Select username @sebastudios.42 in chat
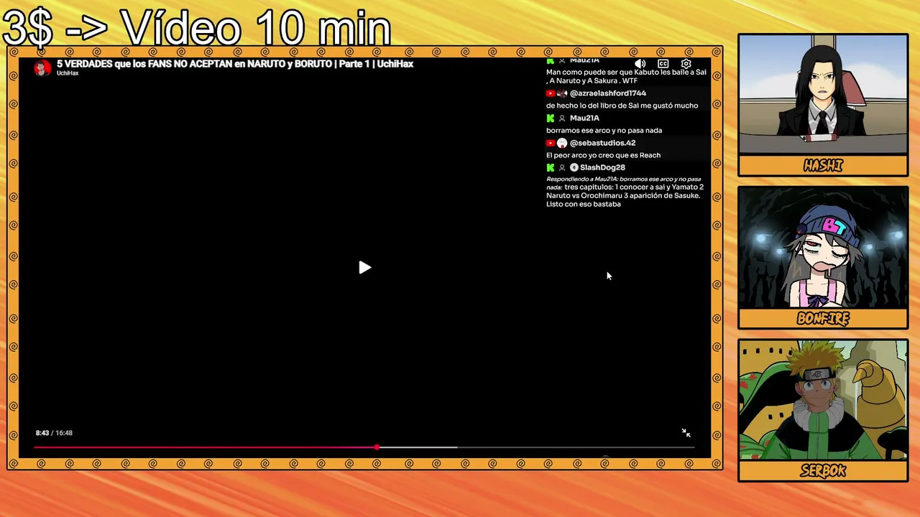This screenshot has height=517, width=920. (602, 143)
